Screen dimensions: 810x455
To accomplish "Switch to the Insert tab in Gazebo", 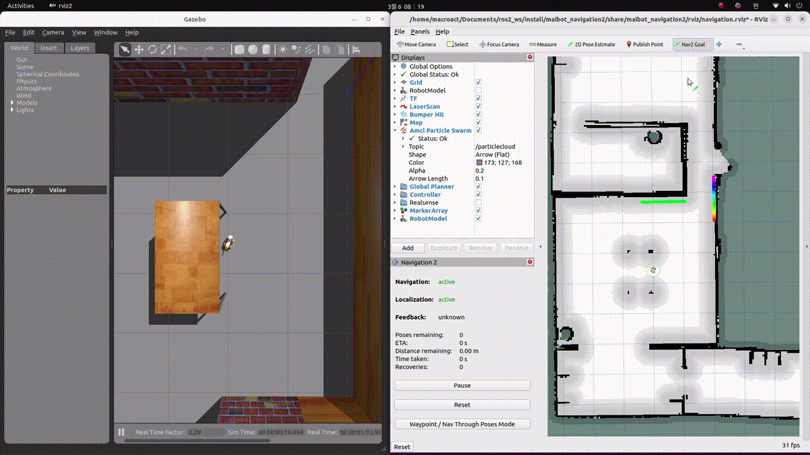I will [49, 48].
